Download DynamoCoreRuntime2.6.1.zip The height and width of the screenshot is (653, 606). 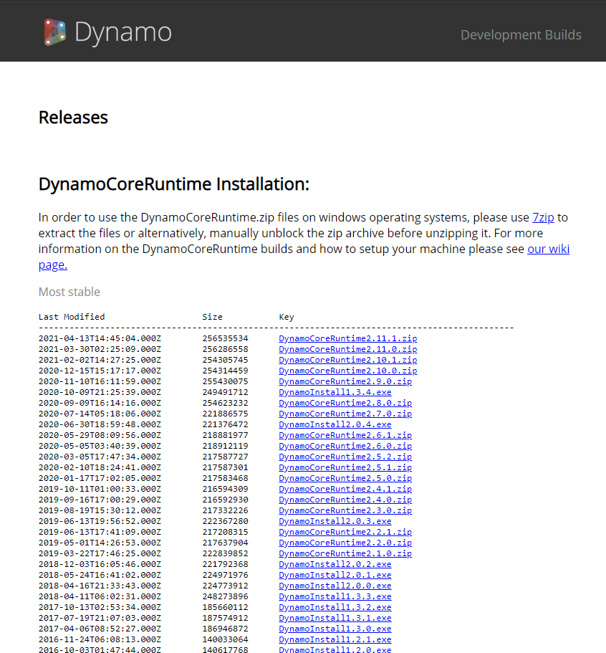[345, 435]
